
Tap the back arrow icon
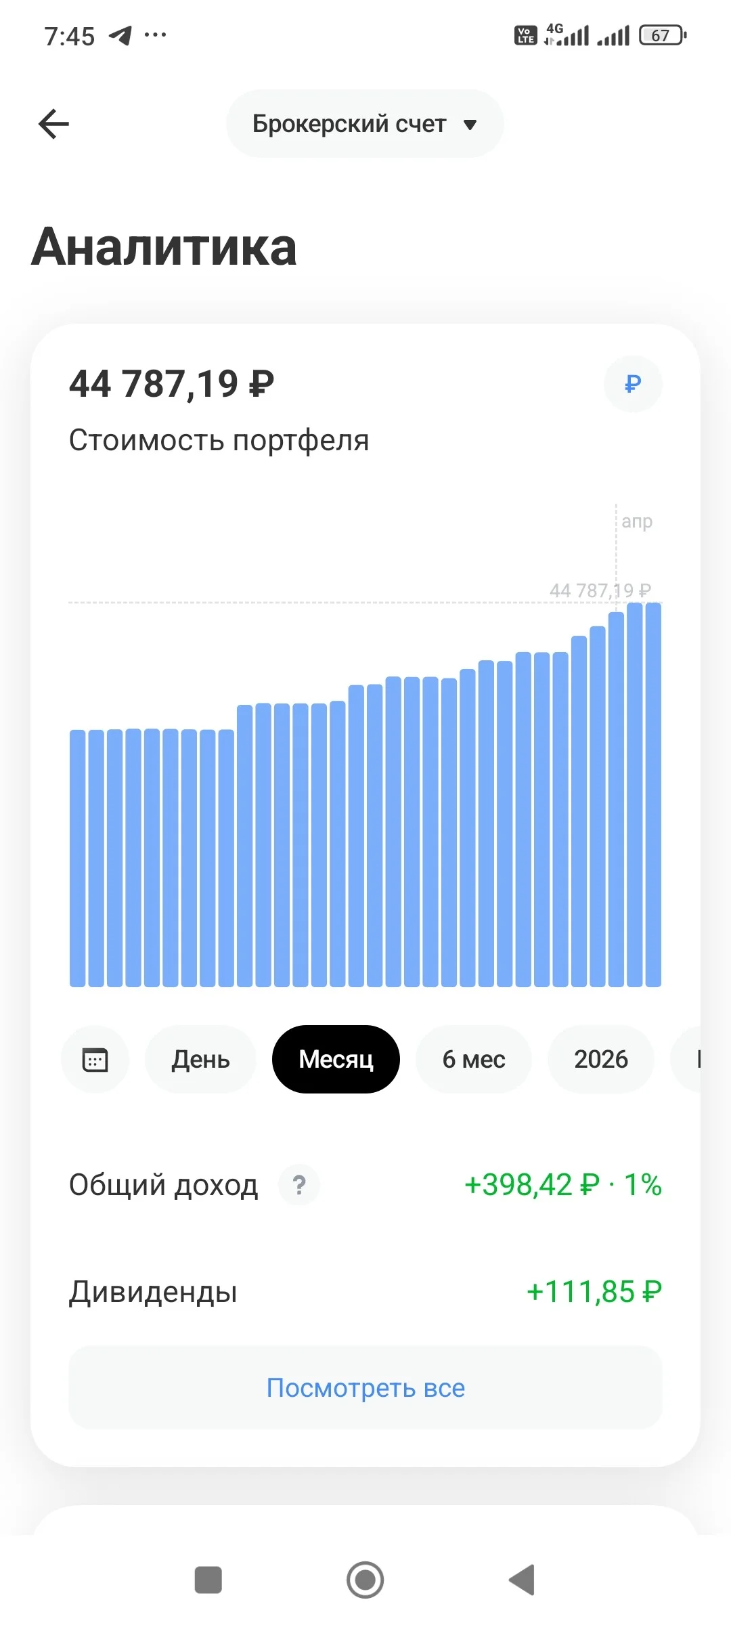[54, 124]
